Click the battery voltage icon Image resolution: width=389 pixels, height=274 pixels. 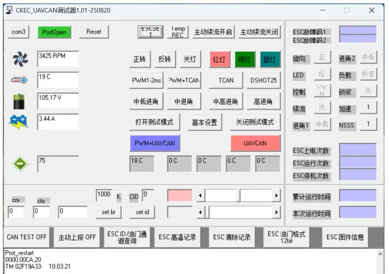pos(19,101)
